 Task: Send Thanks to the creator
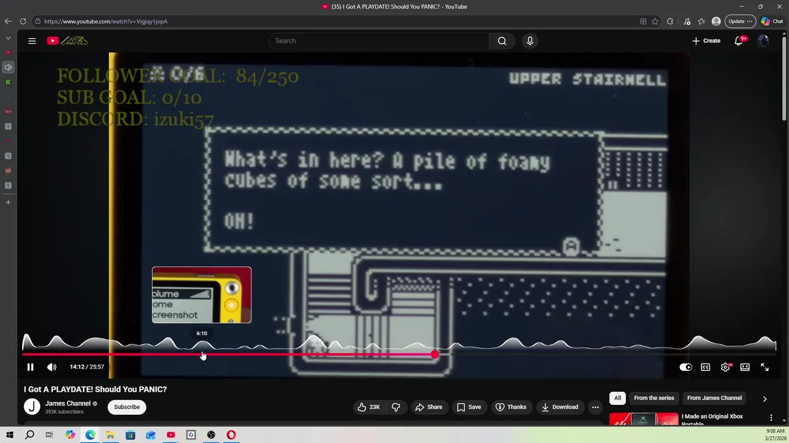510,407
